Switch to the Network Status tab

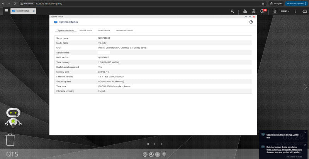[x=85, y=30]
